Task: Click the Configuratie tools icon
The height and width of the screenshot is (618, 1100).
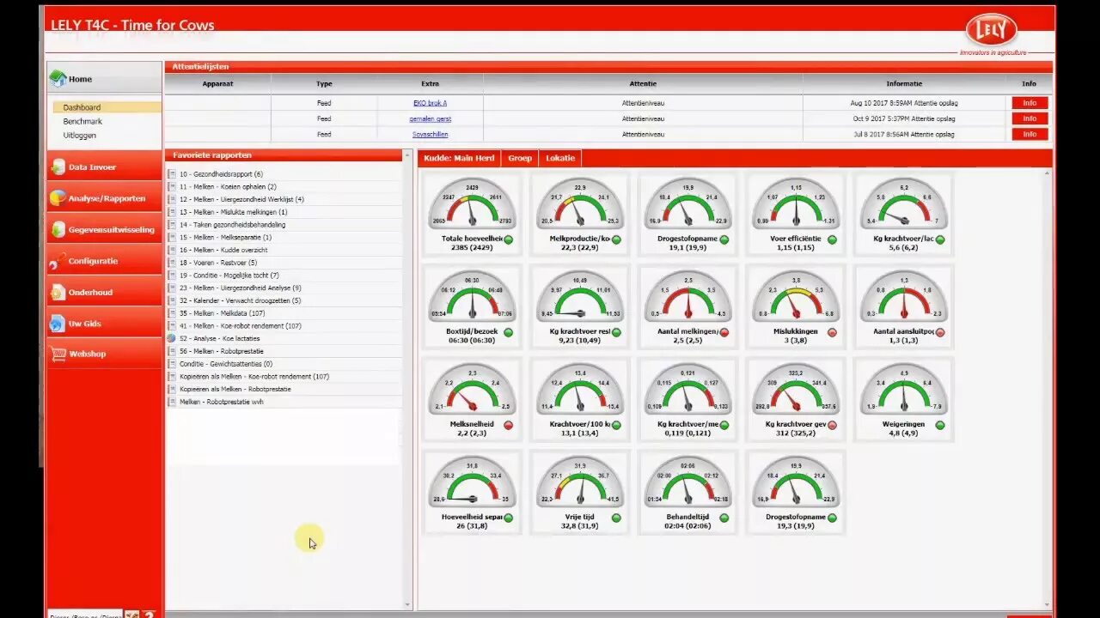Action: pos(58,261)
